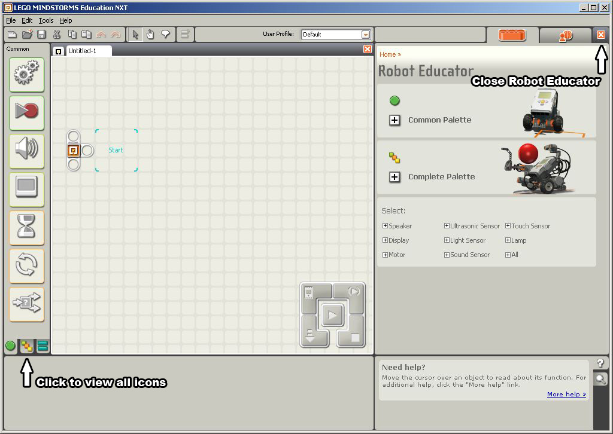Viewport: 613px width, 434px height.
Task: Open the Edit menu
Action: (x=27, y=20)
